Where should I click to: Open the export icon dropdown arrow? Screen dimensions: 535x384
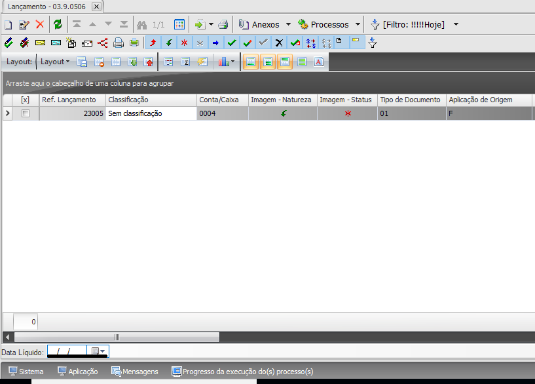click(211, 25)
